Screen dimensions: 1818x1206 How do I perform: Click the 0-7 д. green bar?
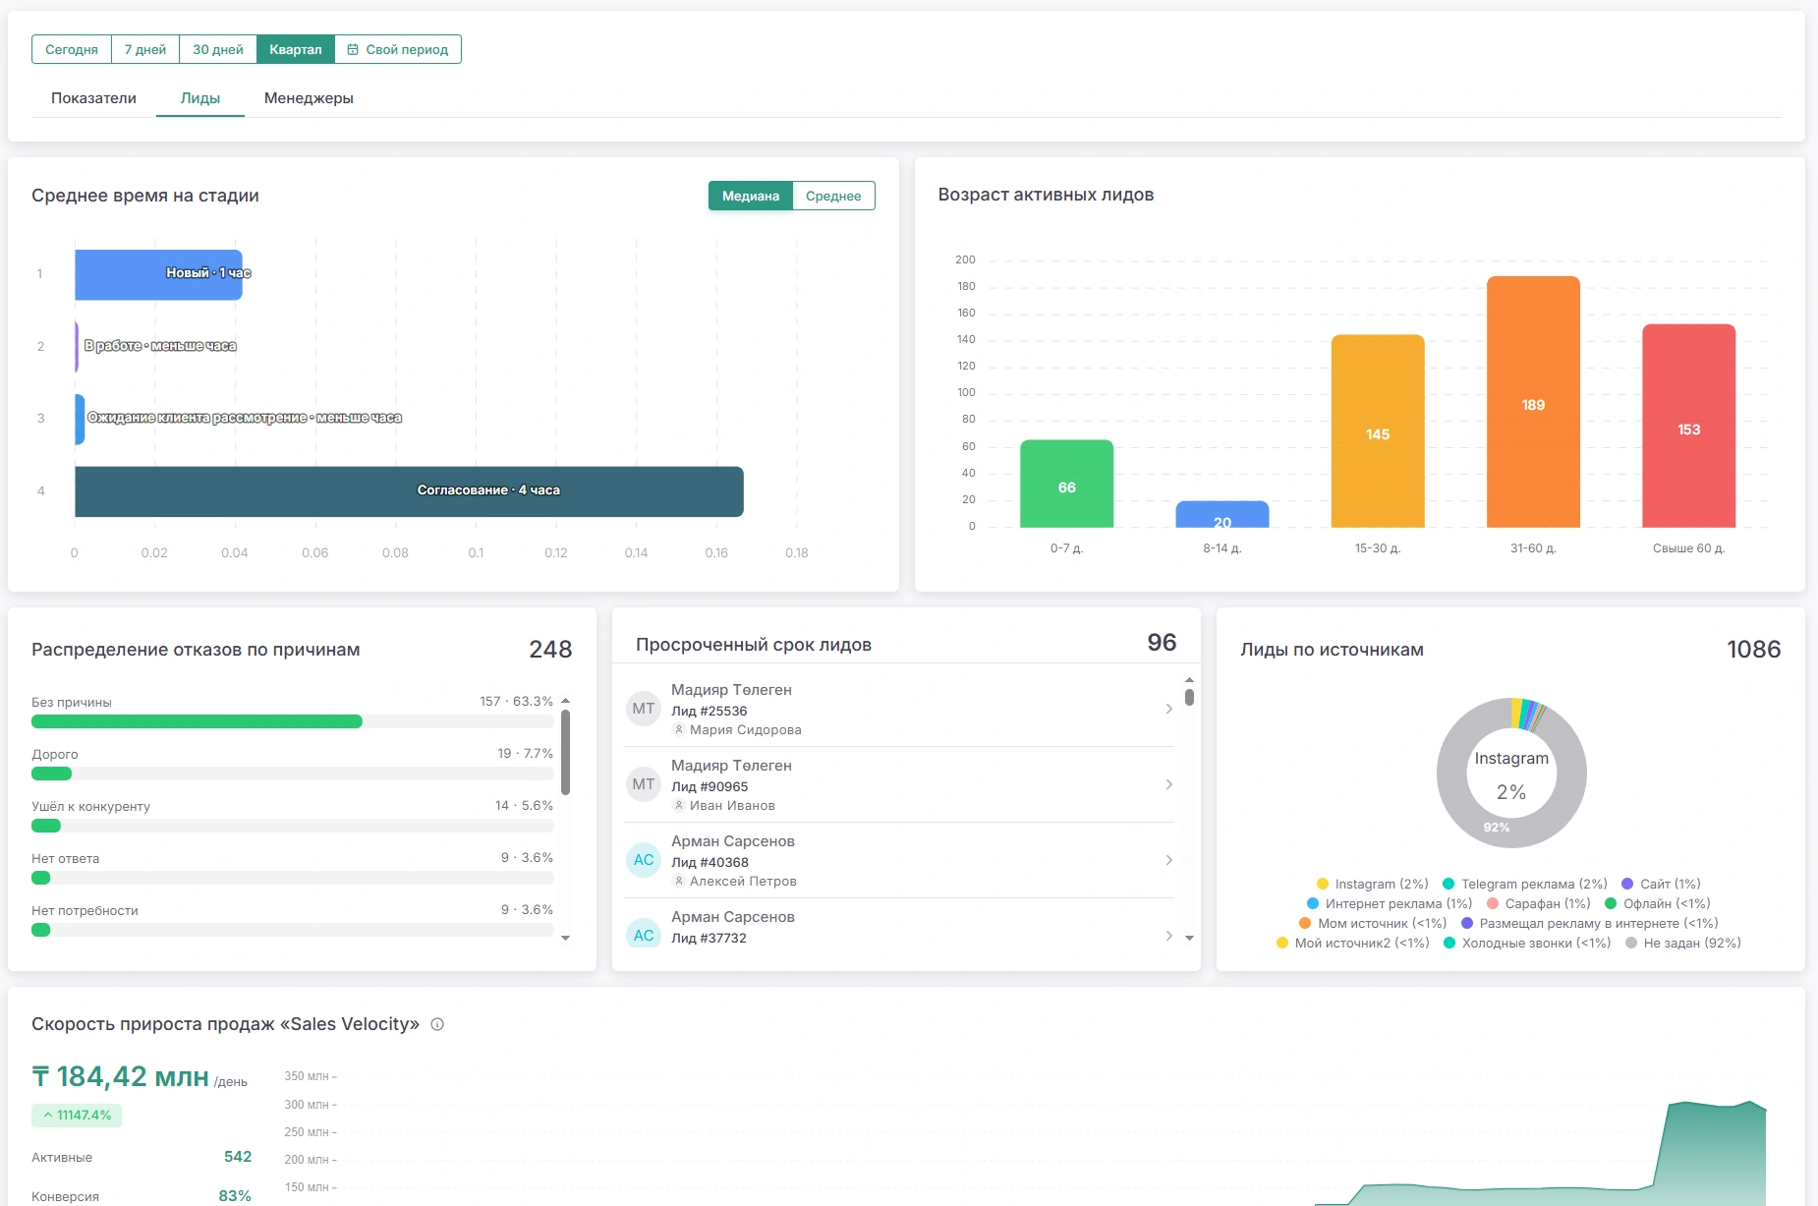pyautogui.click(x=1066, y=484)
